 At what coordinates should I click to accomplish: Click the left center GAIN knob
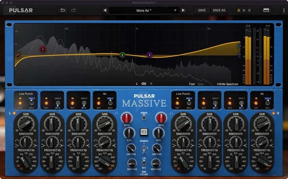[129, 133]
